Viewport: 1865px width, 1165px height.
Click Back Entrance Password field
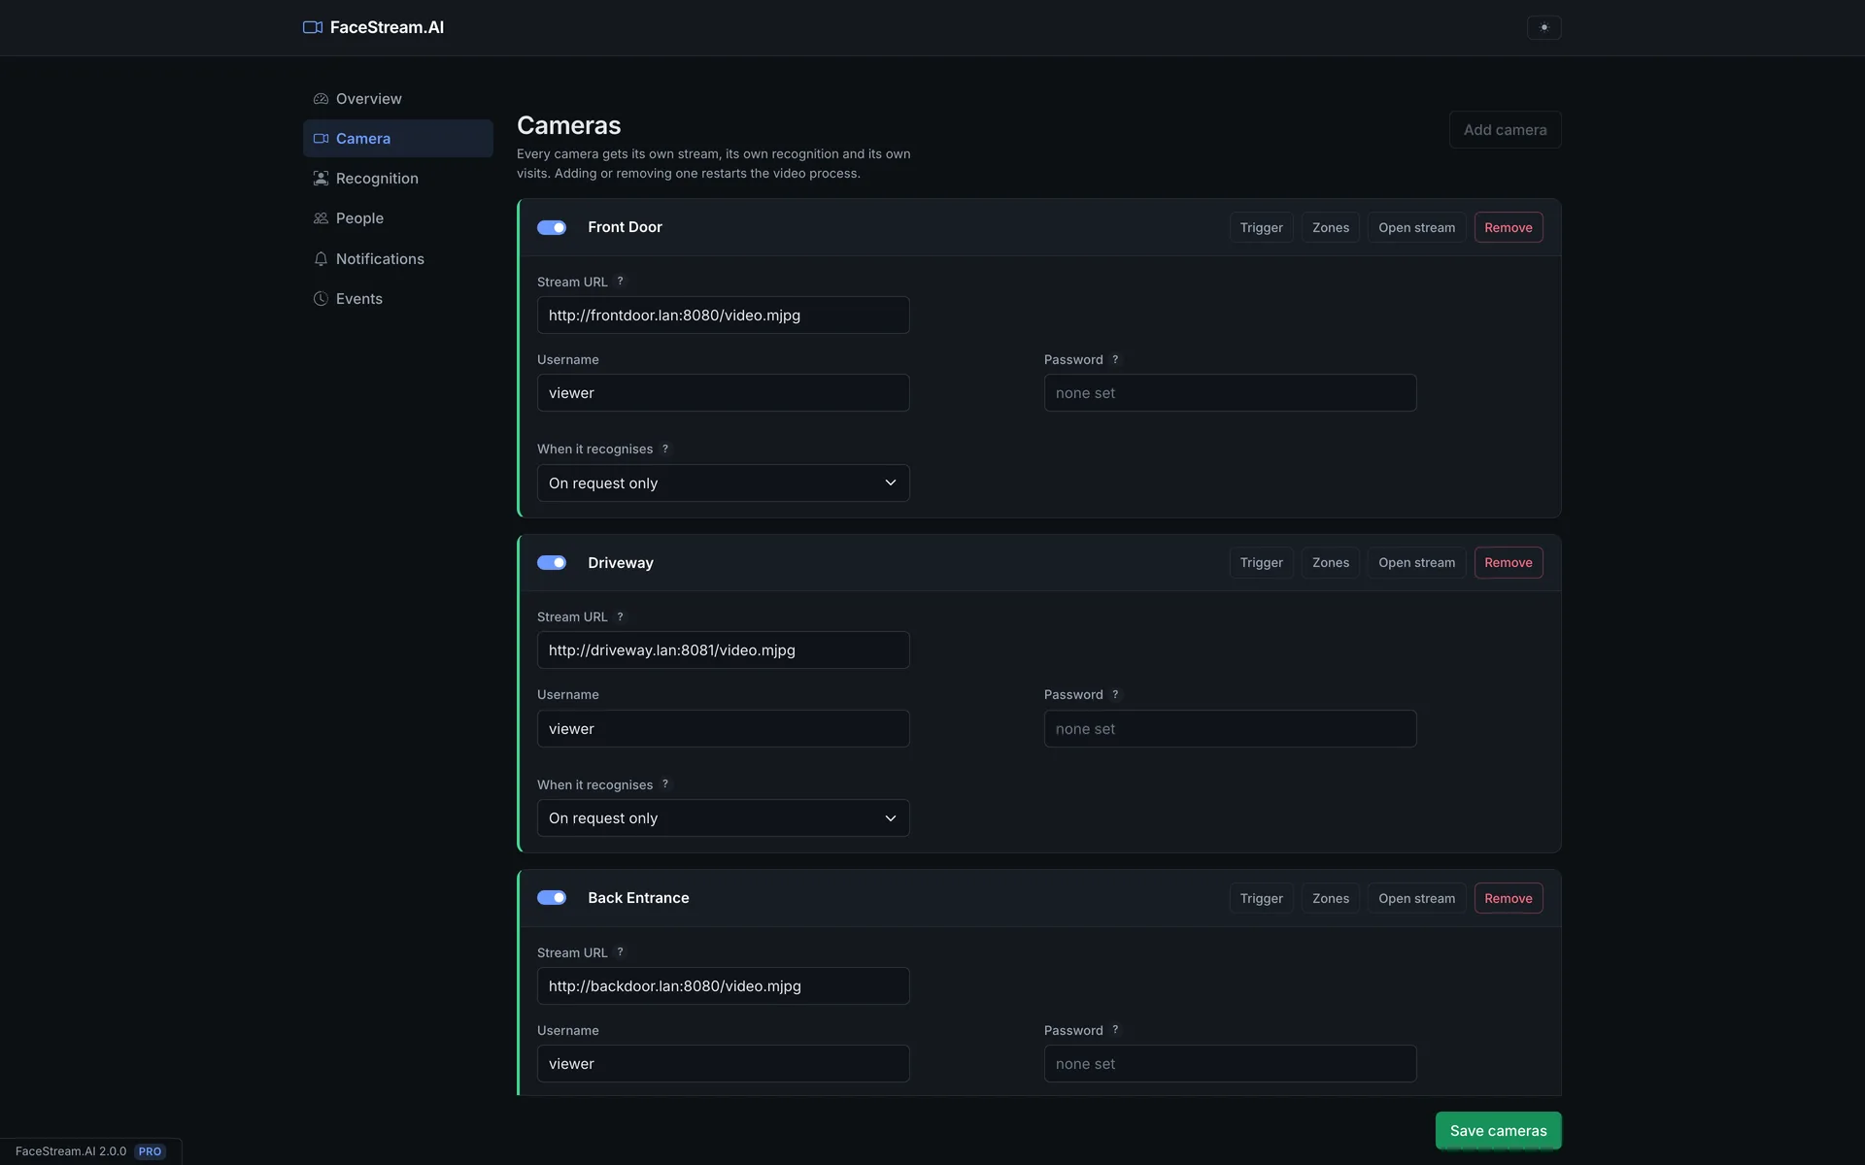[x=1230, y=1064]
